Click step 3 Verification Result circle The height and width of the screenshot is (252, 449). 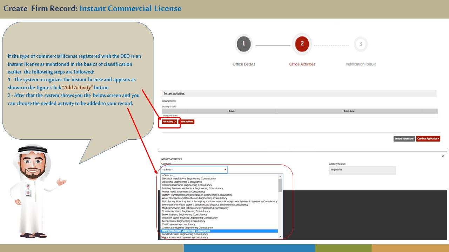[361, 44]
